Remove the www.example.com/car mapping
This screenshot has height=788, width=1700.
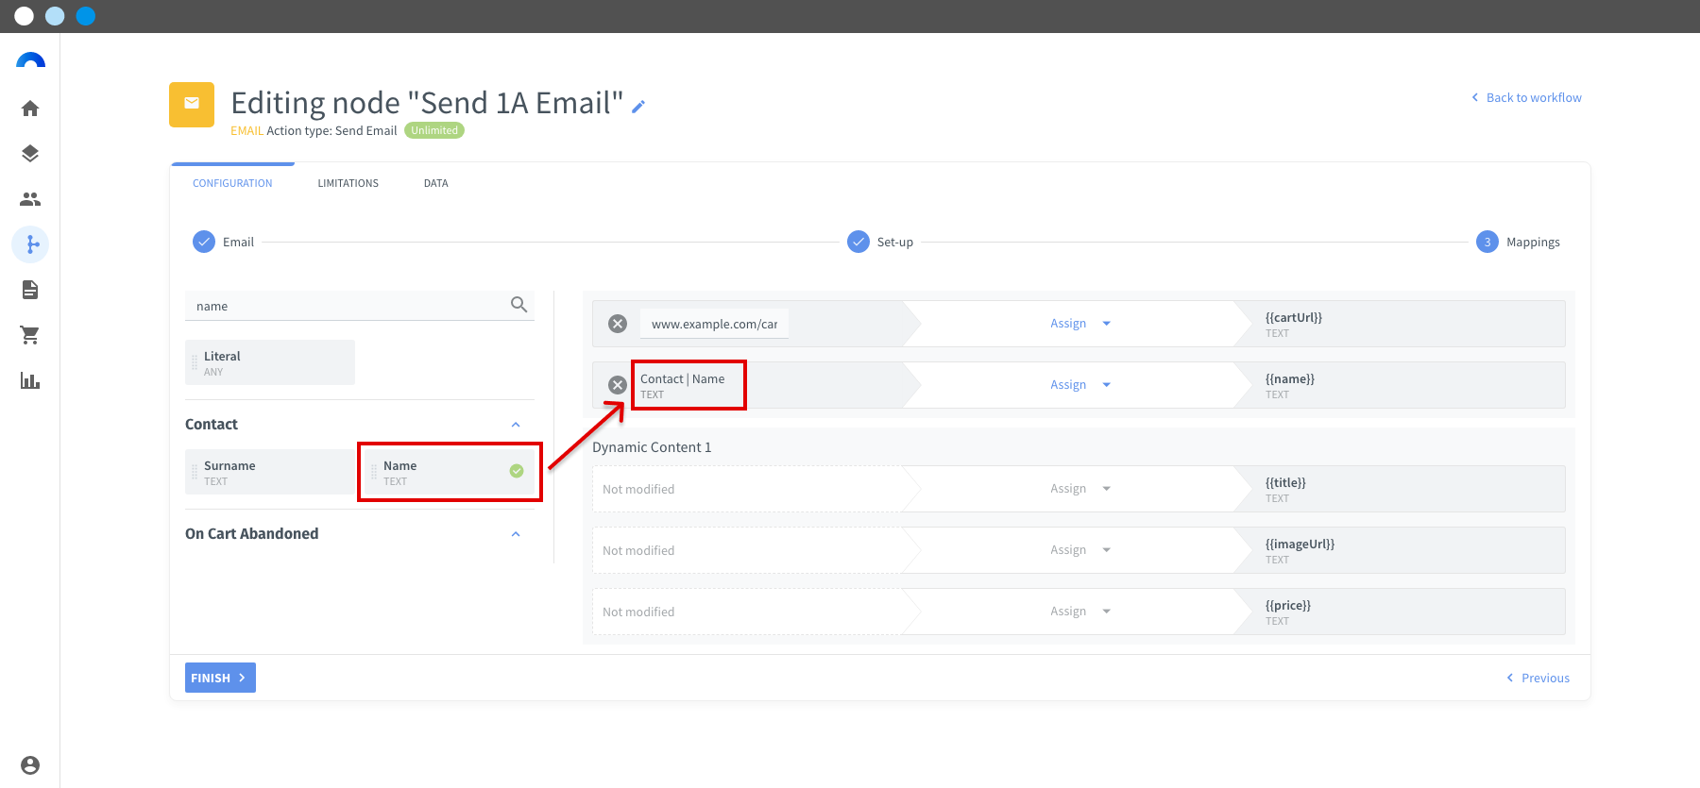[618, 324]
